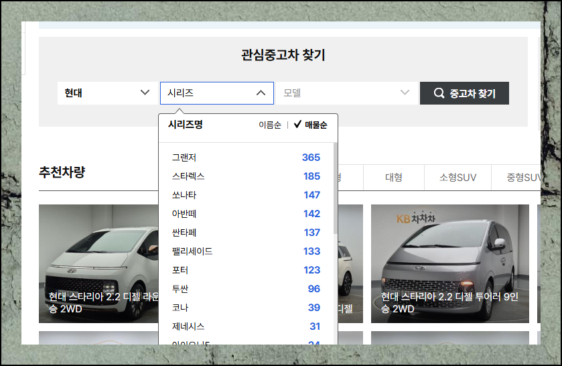
Task: Click the 현대 스타리아 2.2 디젤 투어러 9인승 caption
Action: click(x=449, y=303)
